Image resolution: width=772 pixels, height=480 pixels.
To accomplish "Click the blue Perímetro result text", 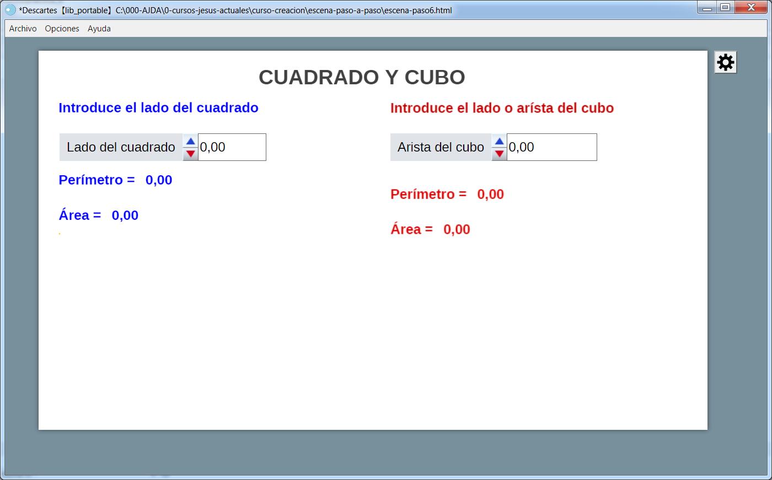I will point(115,180).
